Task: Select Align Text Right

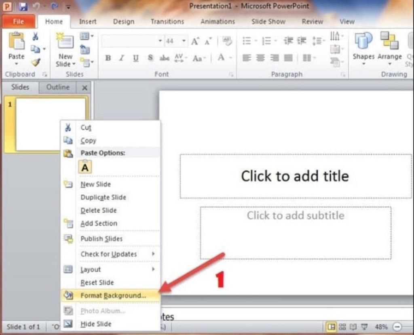Action: pos(275,57)
